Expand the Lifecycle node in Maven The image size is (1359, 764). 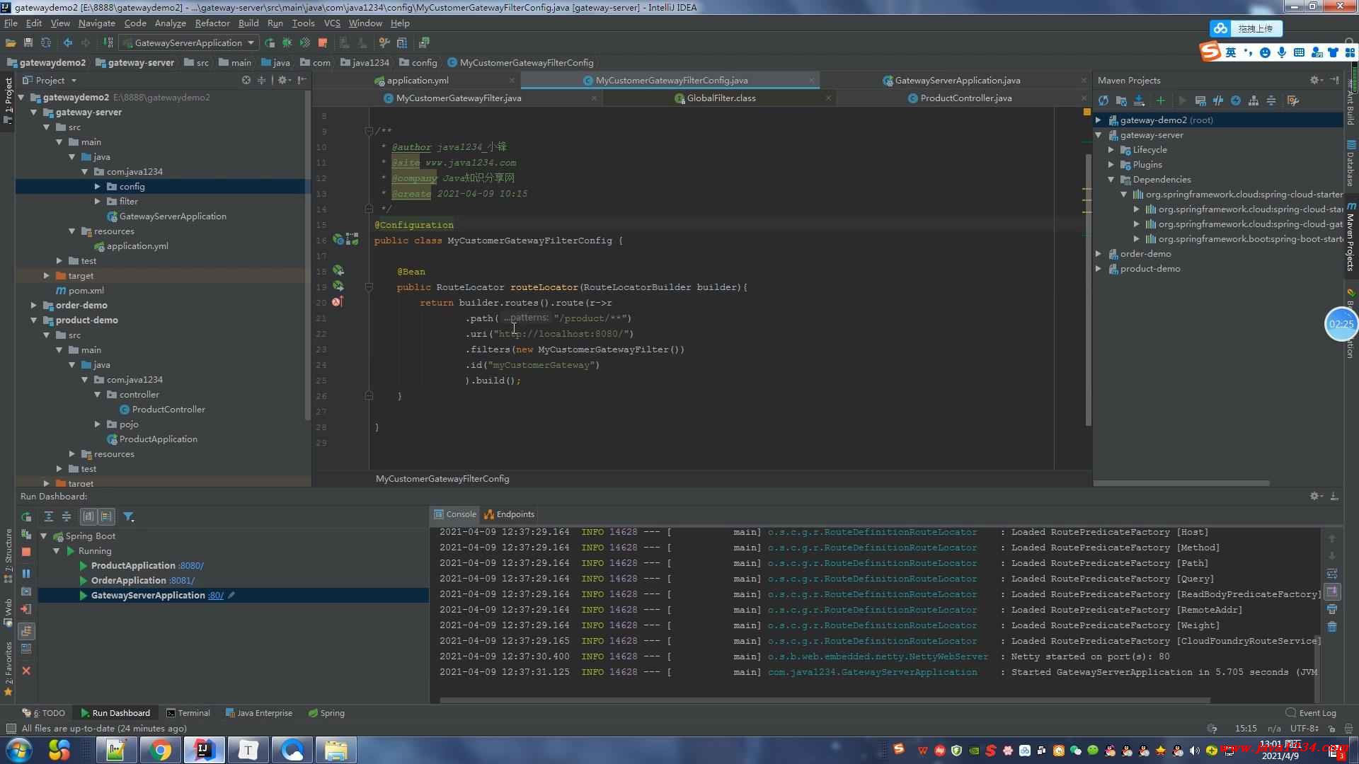tap(1111, 150)
